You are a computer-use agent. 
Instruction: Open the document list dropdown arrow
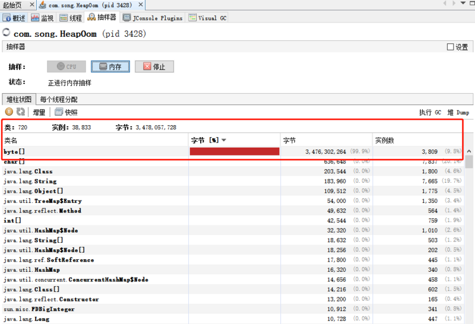[x=463, y=3]
